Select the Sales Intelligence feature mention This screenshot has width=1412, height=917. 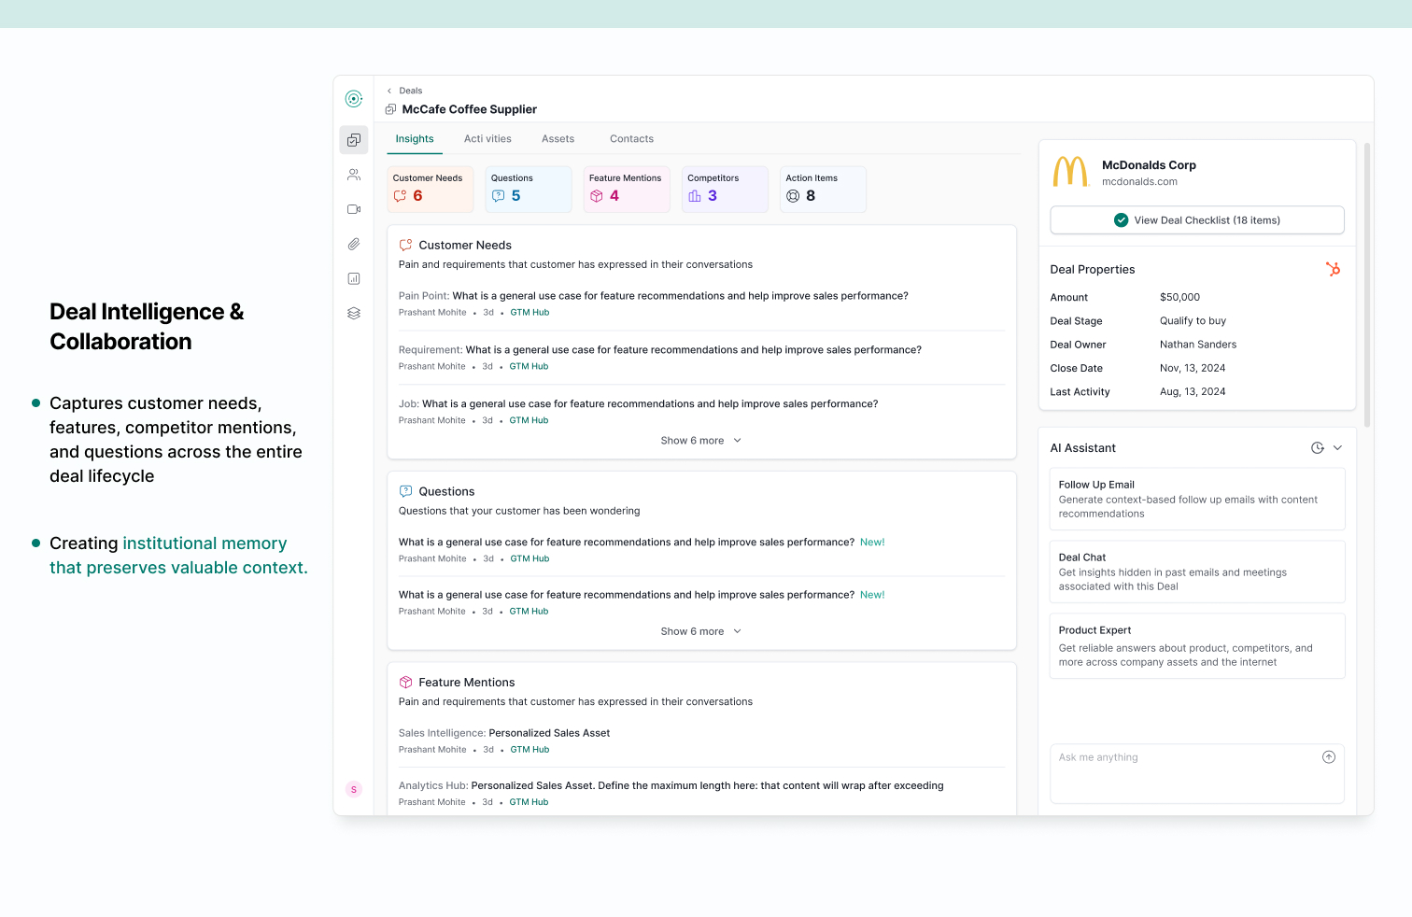[x=701, y=741]
